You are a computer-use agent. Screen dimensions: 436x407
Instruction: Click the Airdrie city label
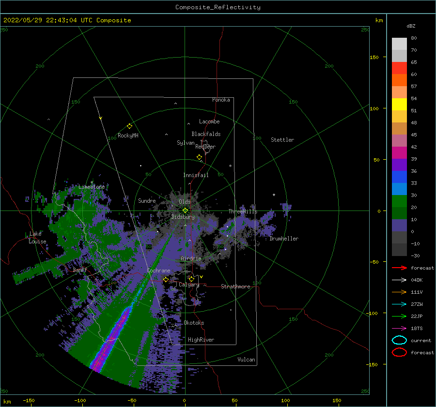[191, 258]
